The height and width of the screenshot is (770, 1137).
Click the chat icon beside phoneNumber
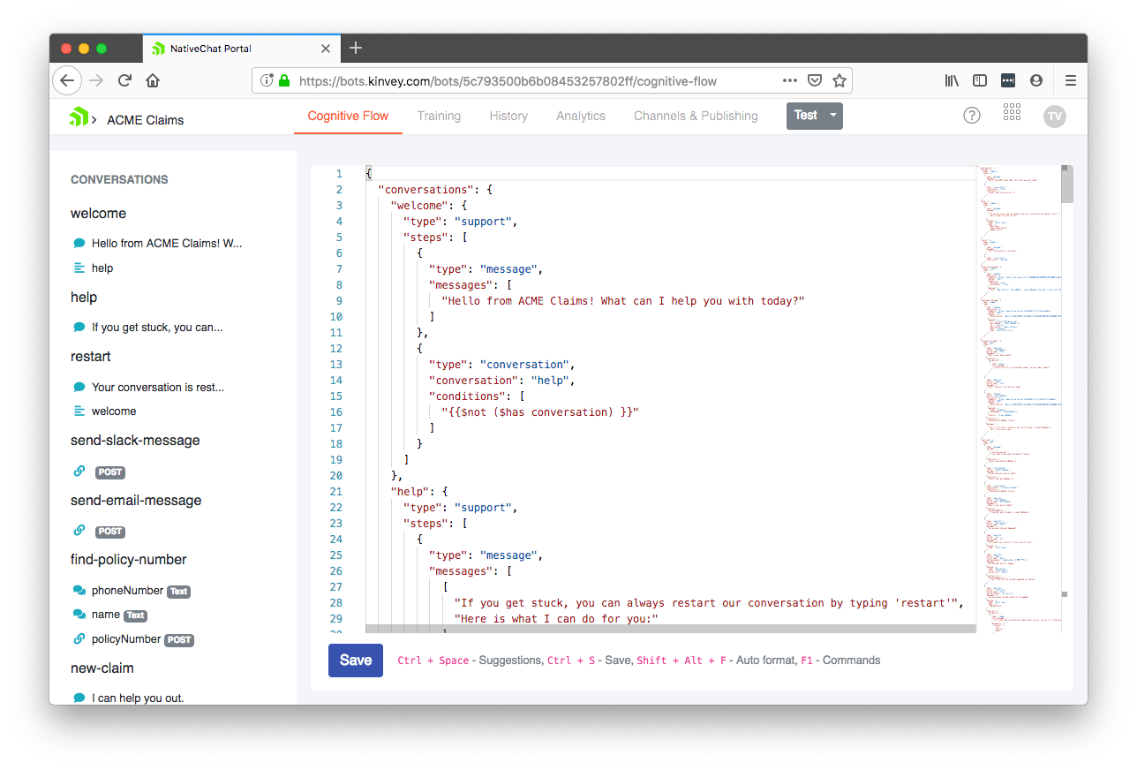(79, 591)
